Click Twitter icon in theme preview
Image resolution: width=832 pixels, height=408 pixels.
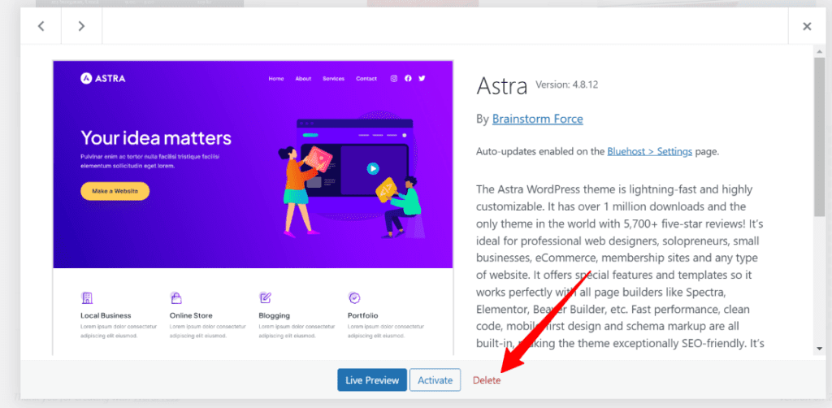coord(422,79)
